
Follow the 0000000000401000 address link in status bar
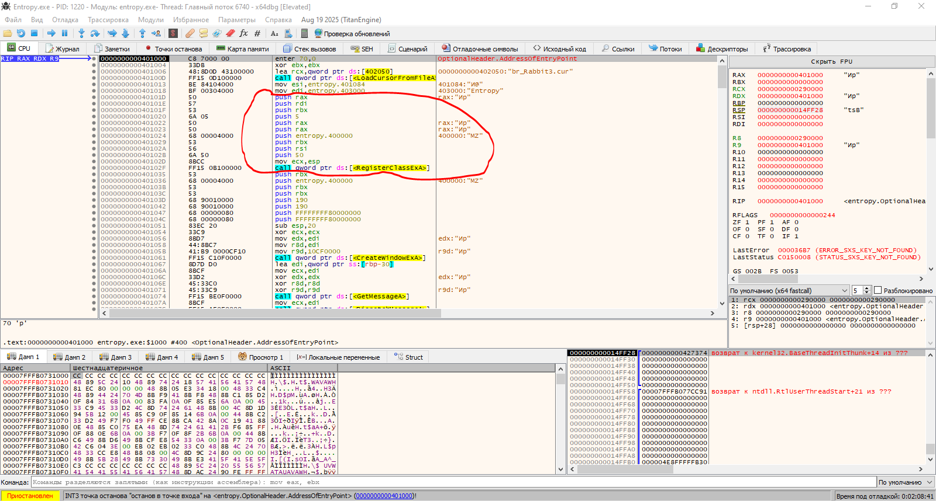(x=384, y=496)
